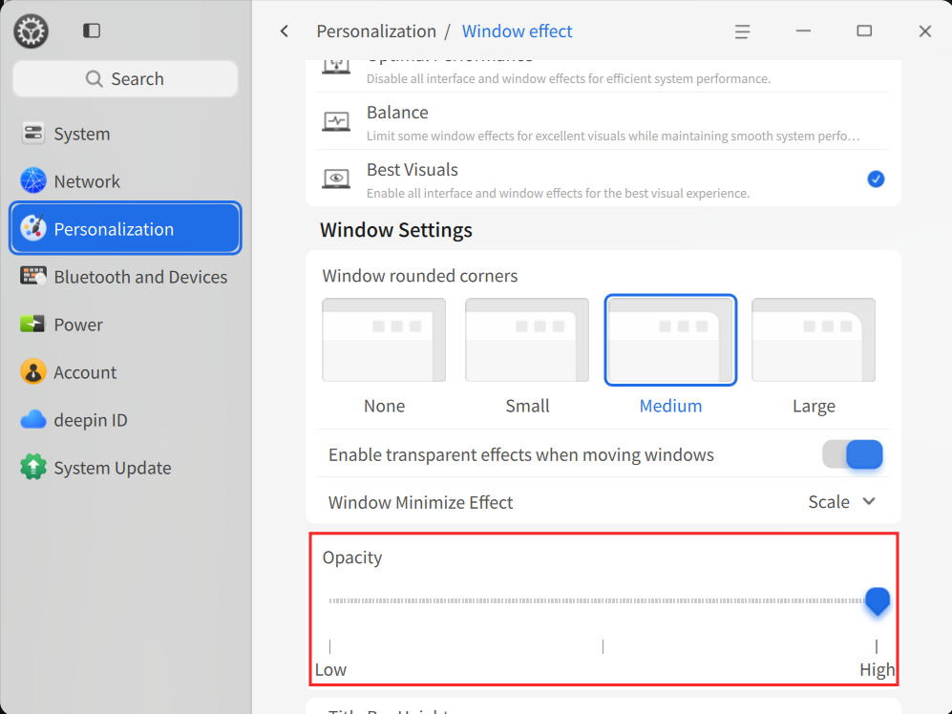Maximize the settings window
Screen dimensions: 952x714
(864, 31)
